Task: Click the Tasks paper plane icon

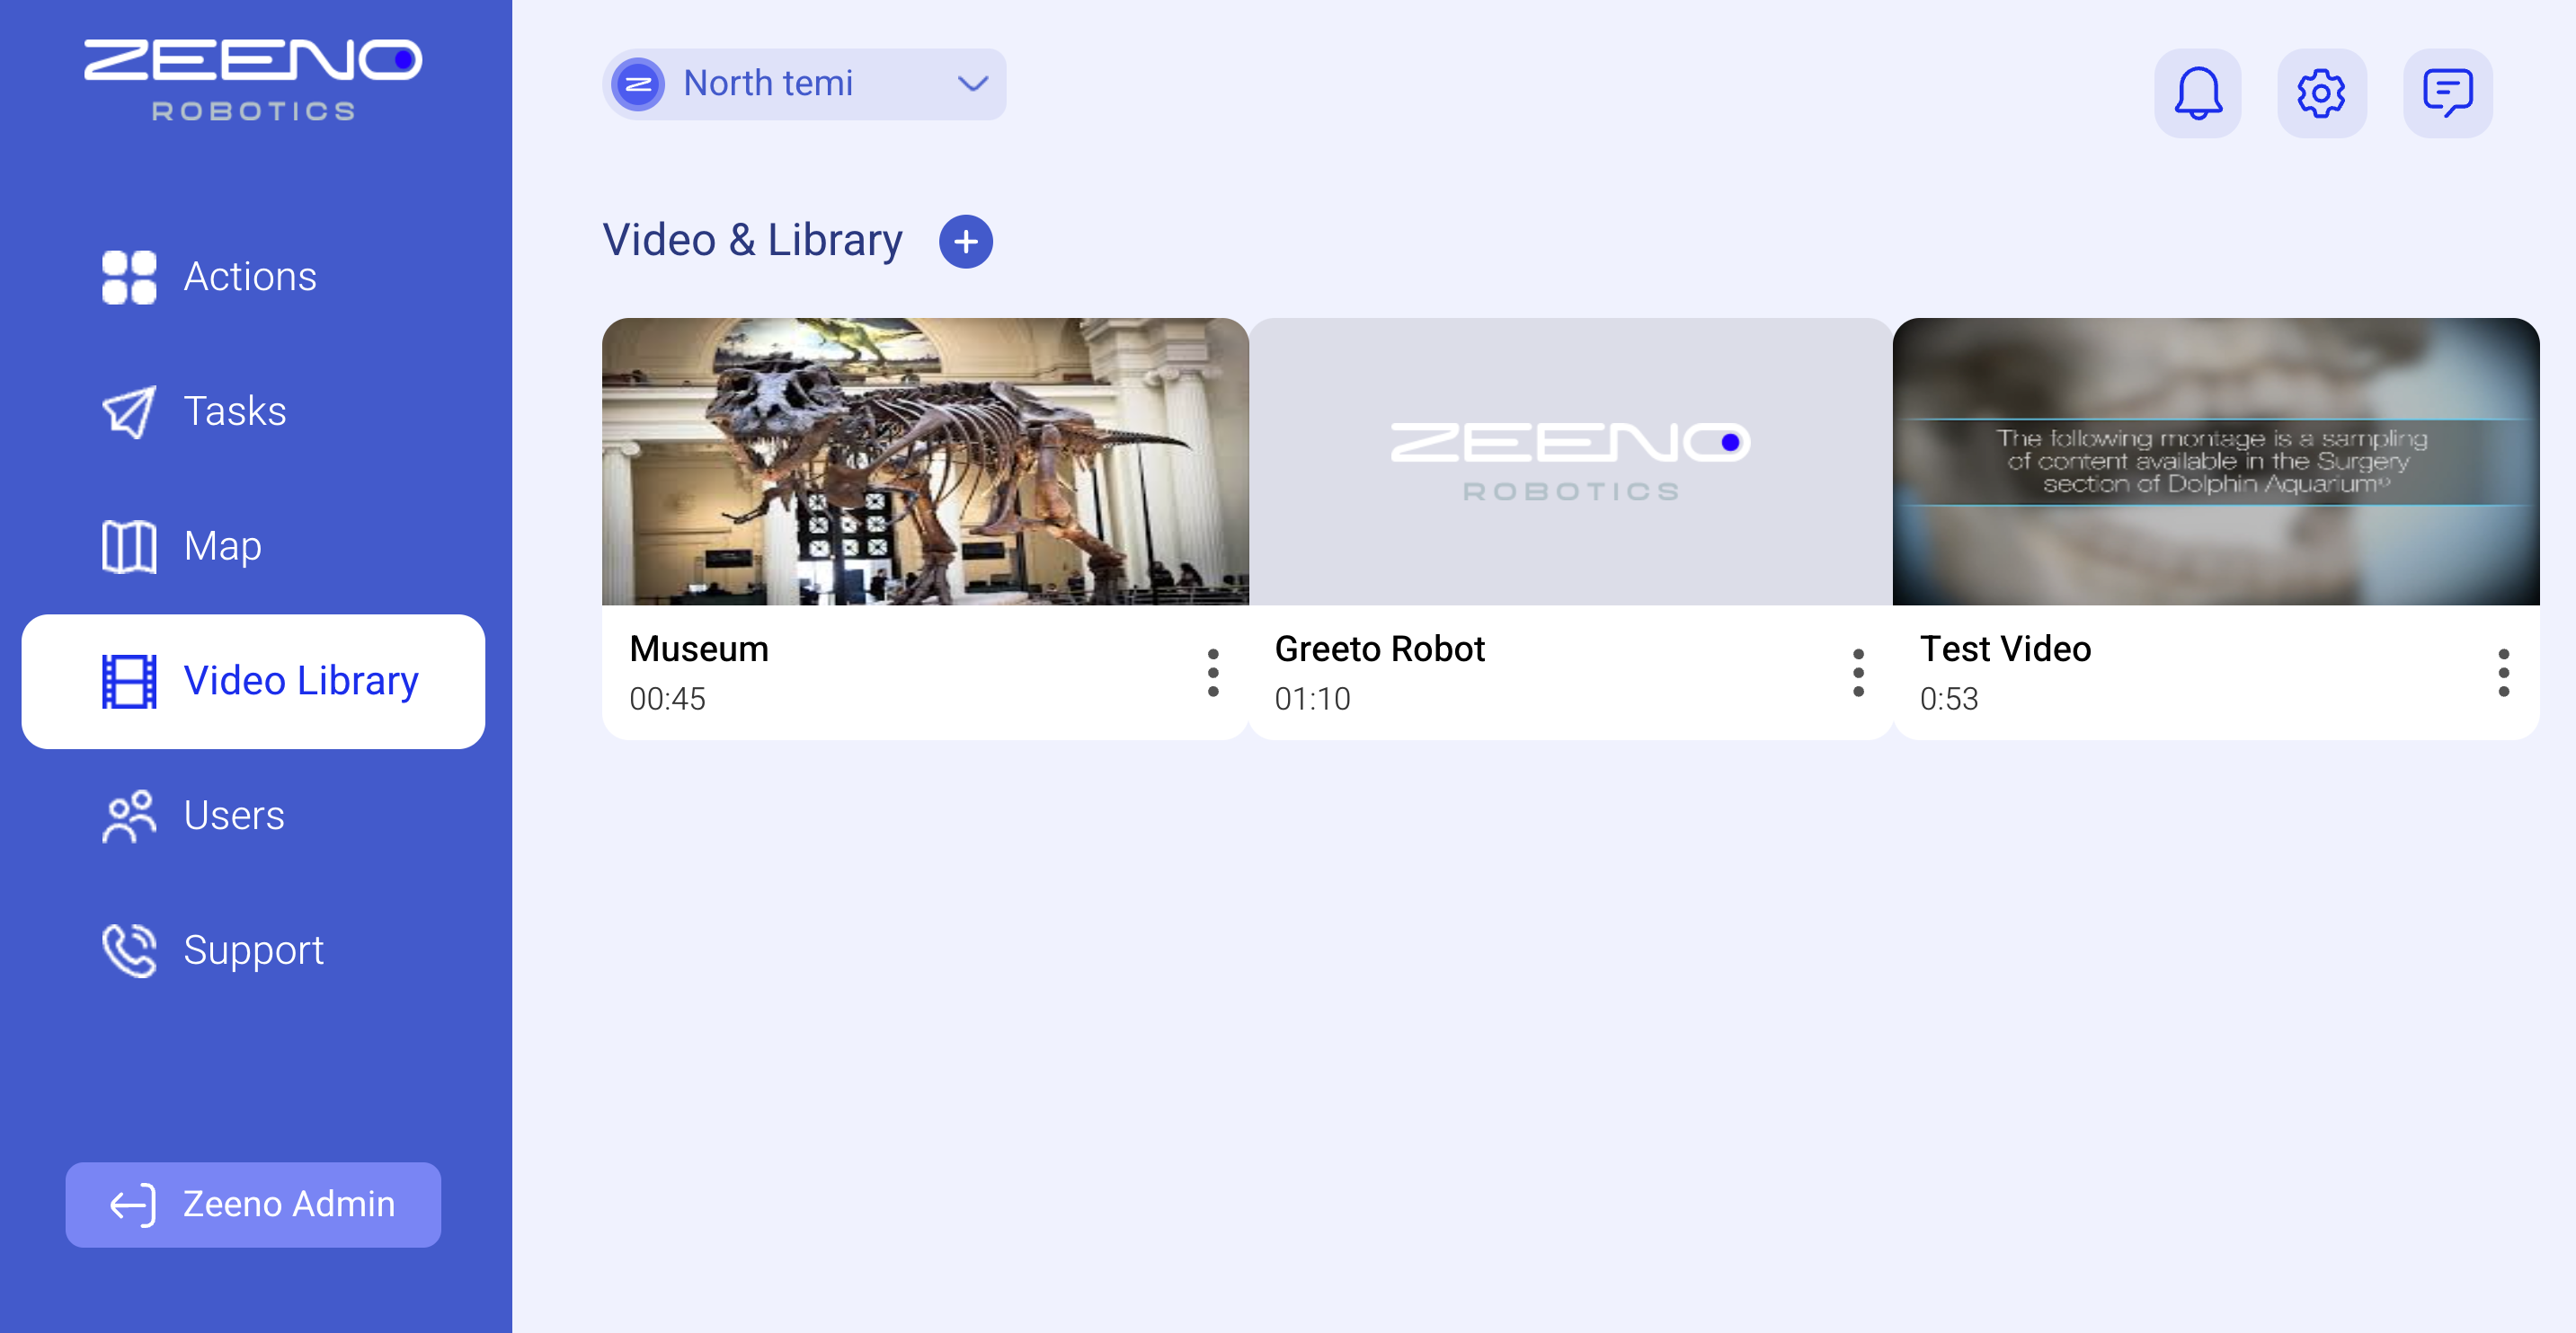Action: coord(129,411)
